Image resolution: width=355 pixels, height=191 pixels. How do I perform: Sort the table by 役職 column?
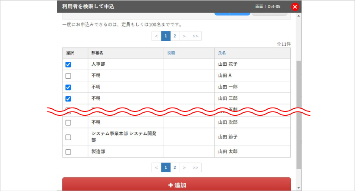[171, 53]
